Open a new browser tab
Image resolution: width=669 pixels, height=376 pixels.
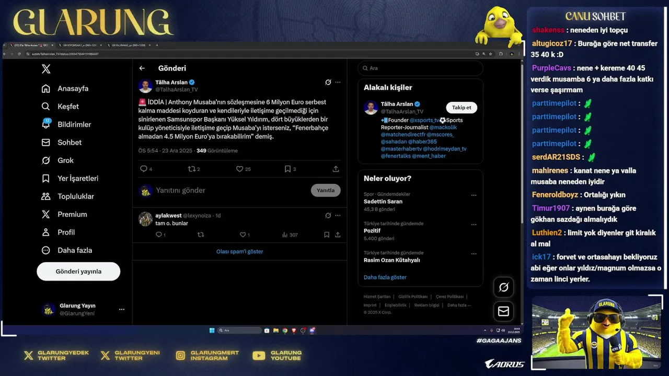[157, 45]
